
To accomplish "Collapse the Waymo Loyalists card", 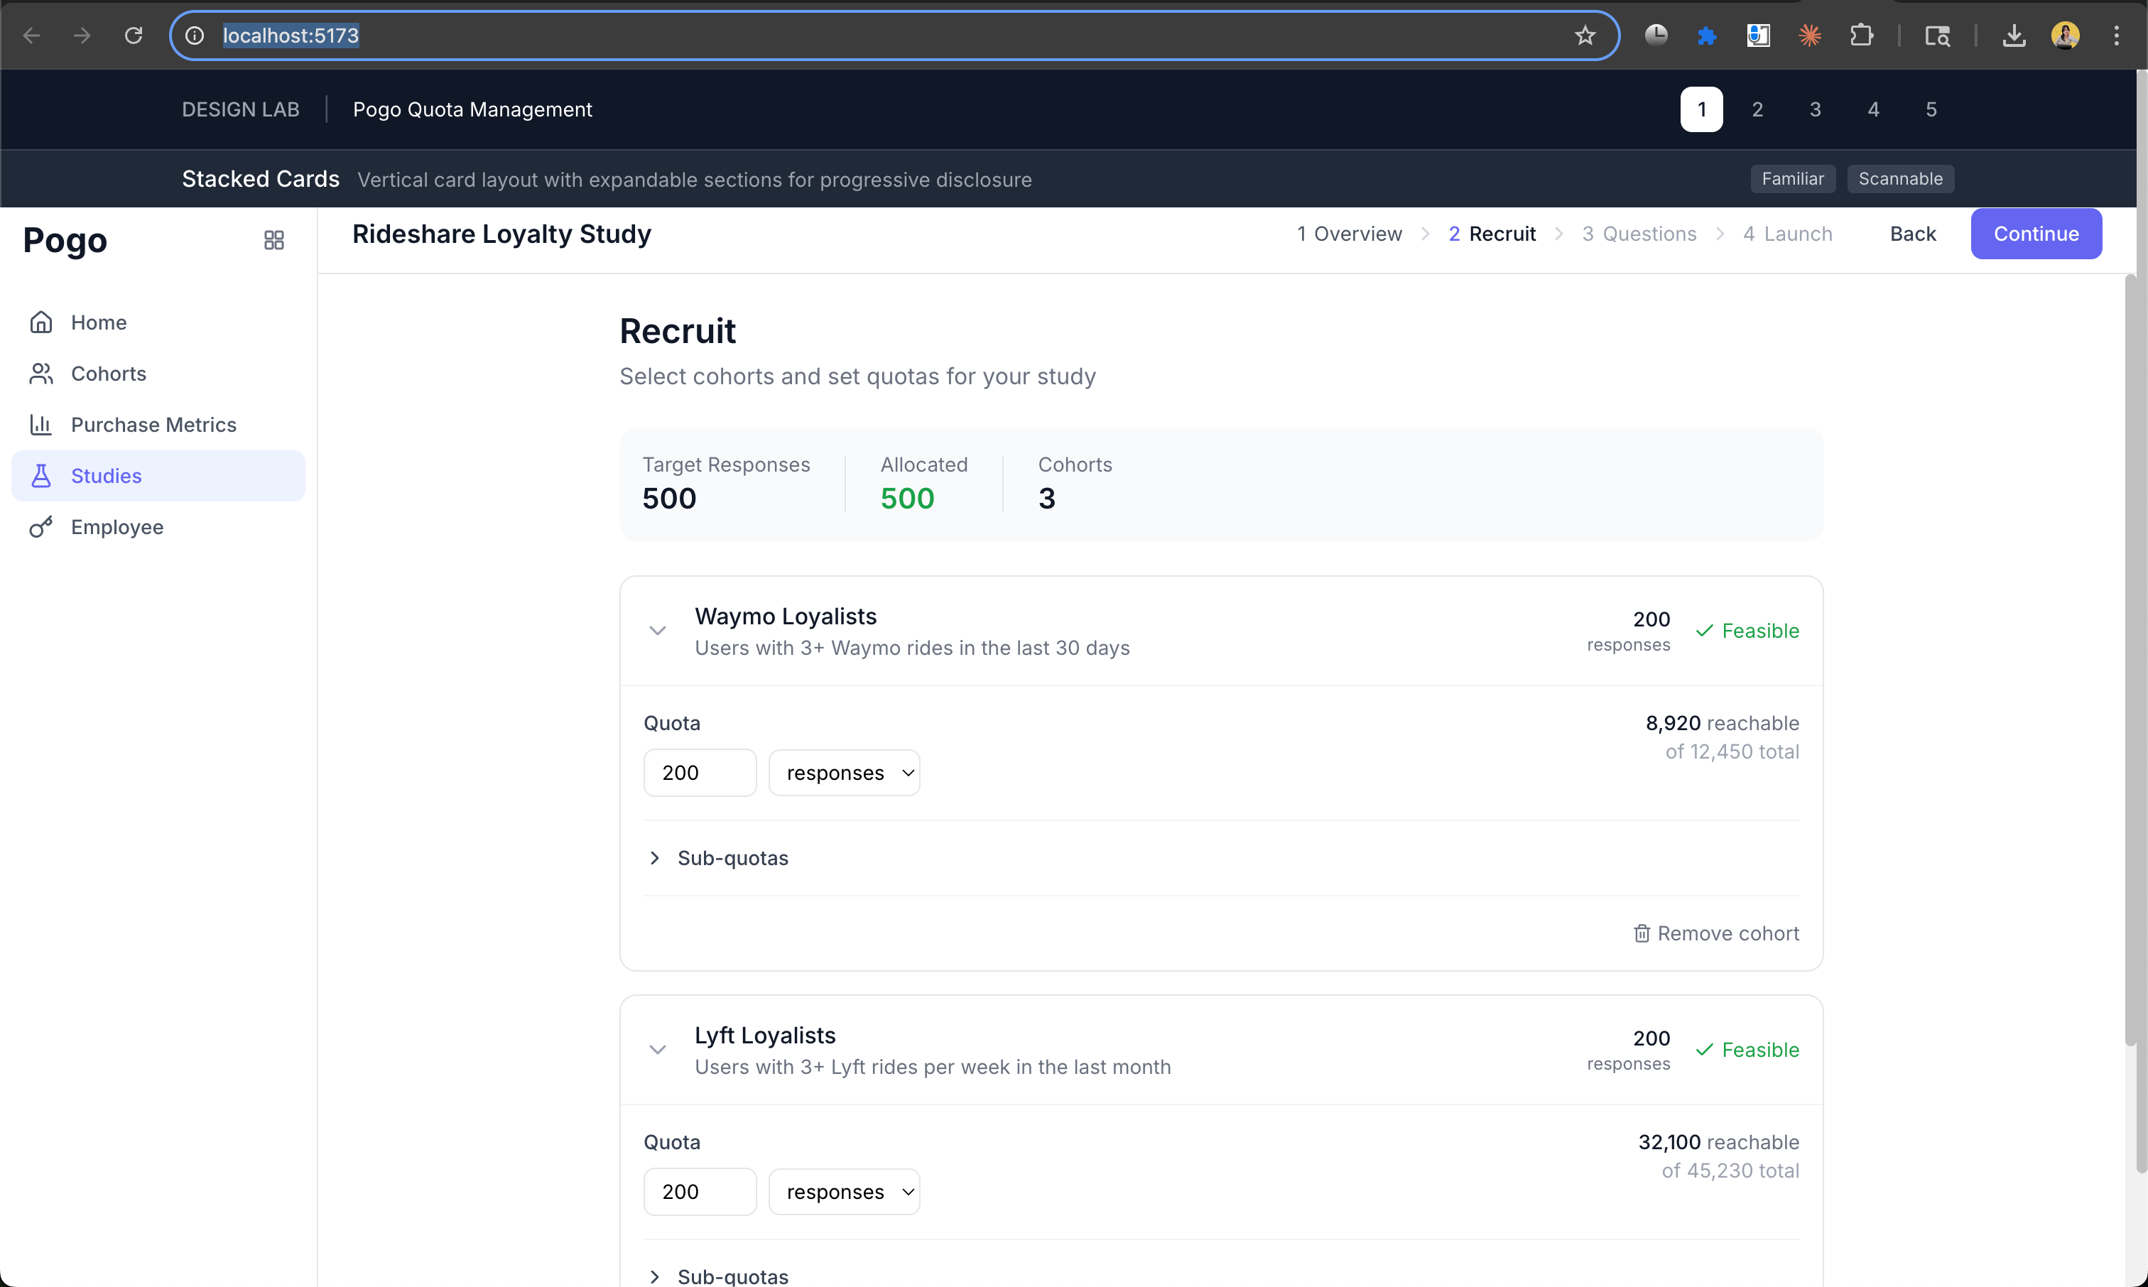I will (657, 631).
